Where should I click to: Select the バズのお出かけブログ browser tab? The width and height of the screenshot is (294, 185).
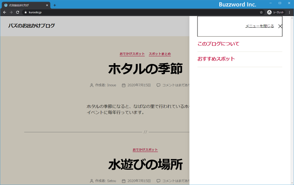click(26, 5)
